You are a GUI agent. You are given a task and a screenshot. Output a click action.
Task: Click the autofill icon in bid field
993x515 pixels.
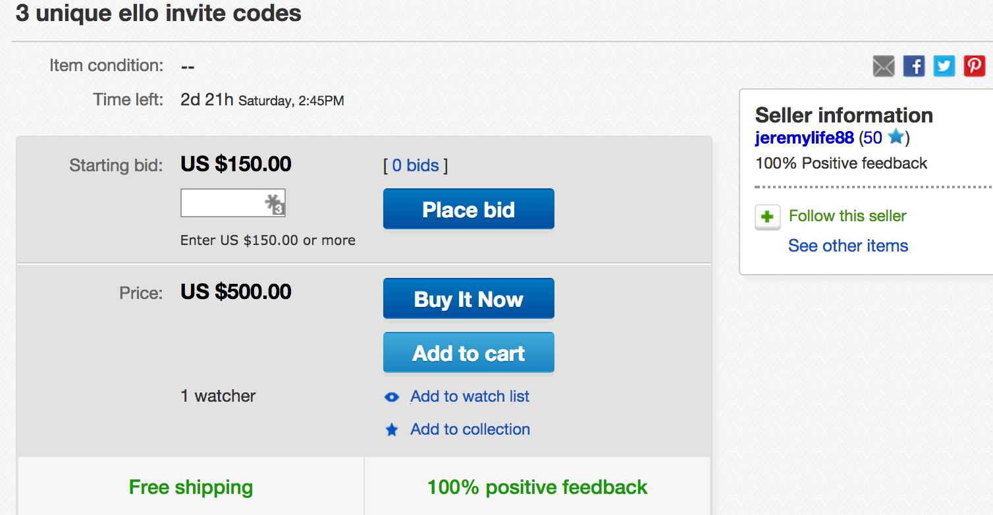tap(275, 203)
